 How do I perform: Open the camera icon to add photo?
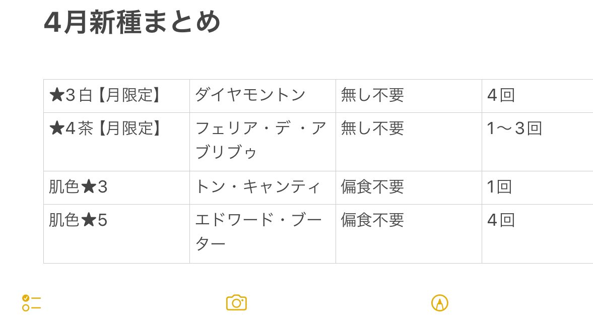(x=236, y=302)
